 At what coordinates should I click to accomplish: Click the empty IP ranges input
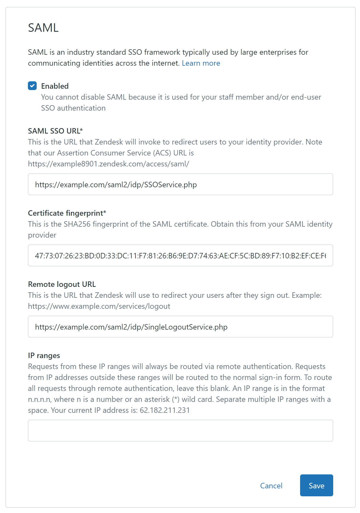click(180, 431)
